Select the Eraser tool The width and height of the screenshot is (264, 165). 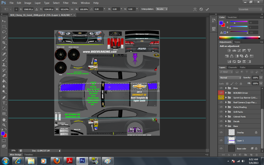click(x=4, y=76)
